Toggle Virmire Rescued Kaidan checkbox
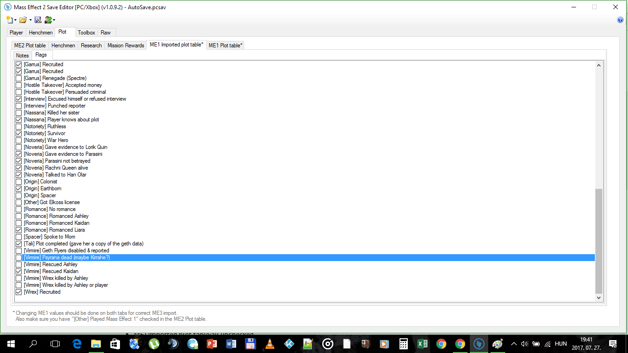The image size is (628, 353). 19,271
